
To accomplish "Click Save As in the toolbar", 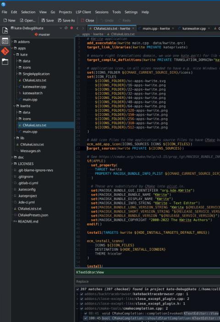I will pos(66,20).
